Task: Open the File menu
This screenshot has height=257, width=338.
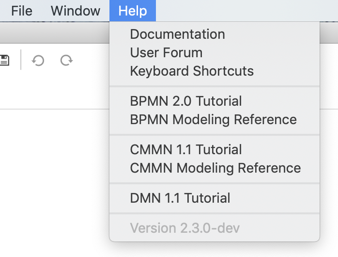Action: (22, 11)
